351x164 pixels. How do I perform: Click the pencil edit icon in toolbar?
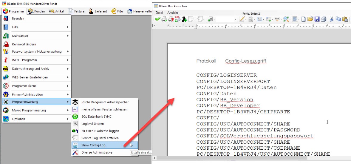tap(242, 19)
